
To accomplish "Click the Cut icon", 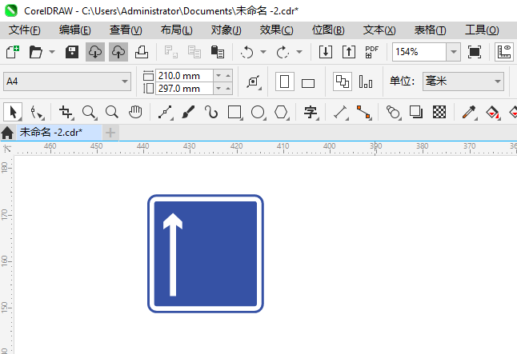I will [x=171, y=52].
